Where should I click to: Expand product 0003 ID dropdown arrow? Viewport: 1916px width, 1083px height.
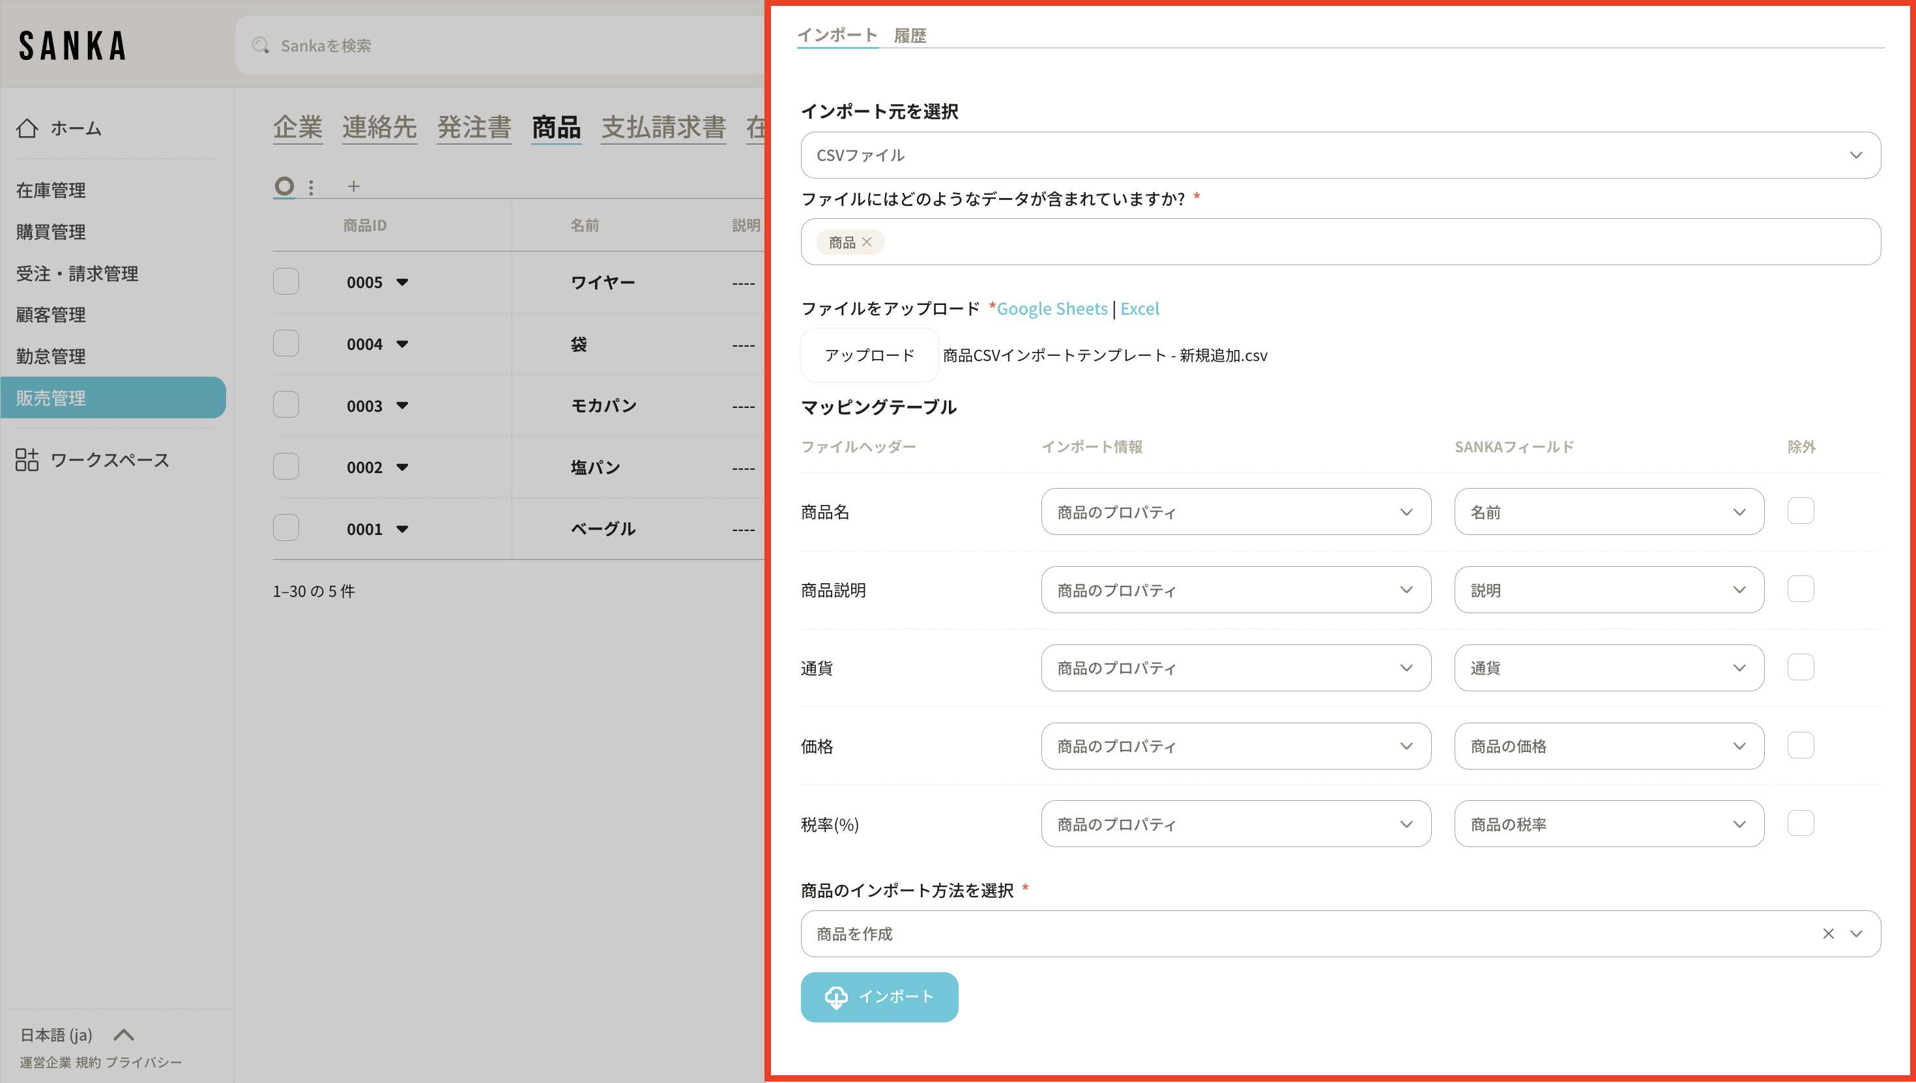(x=402, y=406)
